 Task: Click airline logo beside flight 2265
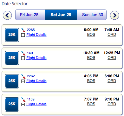23,30
